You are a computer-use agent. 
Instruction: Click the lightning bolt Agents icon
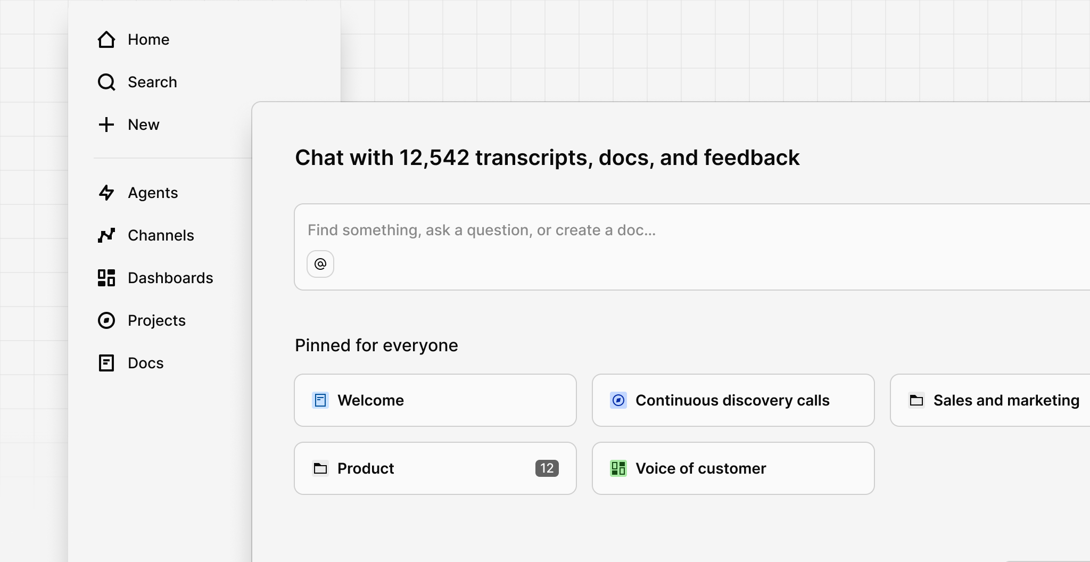pos(106,193)
